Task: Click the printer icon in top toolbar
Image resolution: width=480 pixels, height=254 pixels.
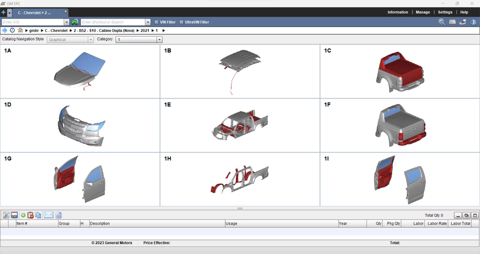Action: (x=463, y=22)
